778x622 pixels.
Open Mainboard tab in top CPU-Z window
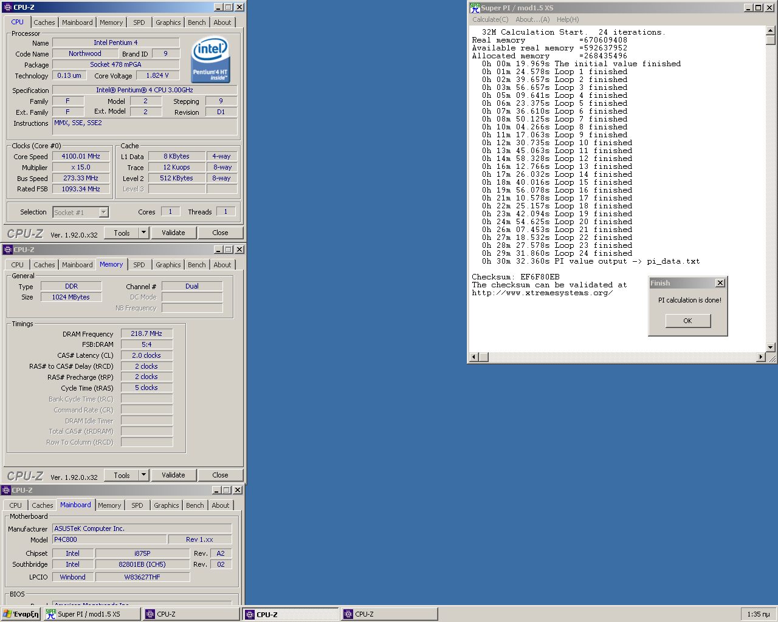pyautogui.click(x=77, y=22)
